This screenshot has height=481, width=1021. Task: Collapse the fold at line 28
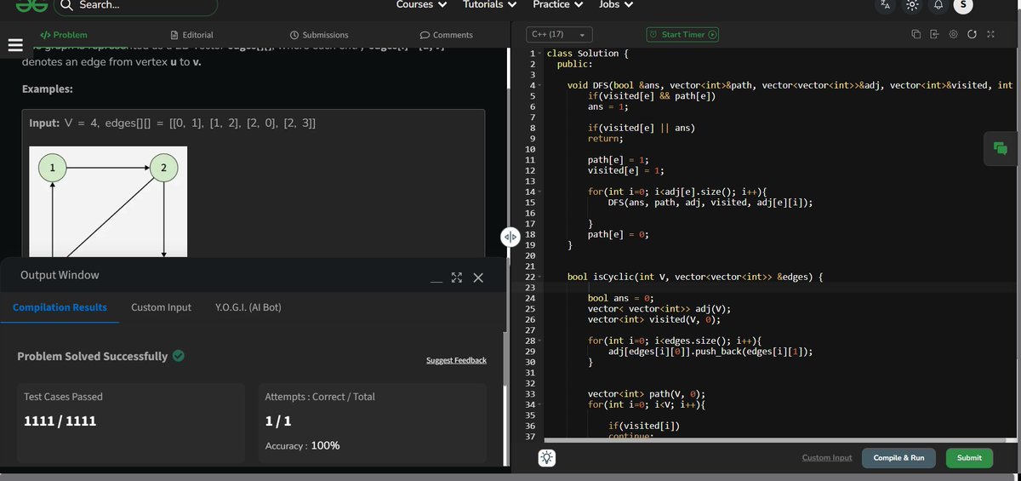[540, 341]
